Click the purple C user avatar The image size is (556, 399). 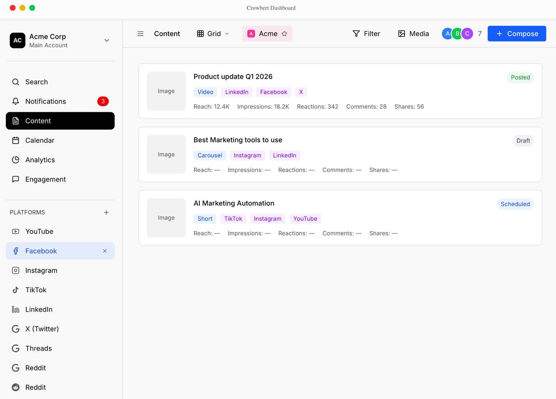[x=467, y=34]
